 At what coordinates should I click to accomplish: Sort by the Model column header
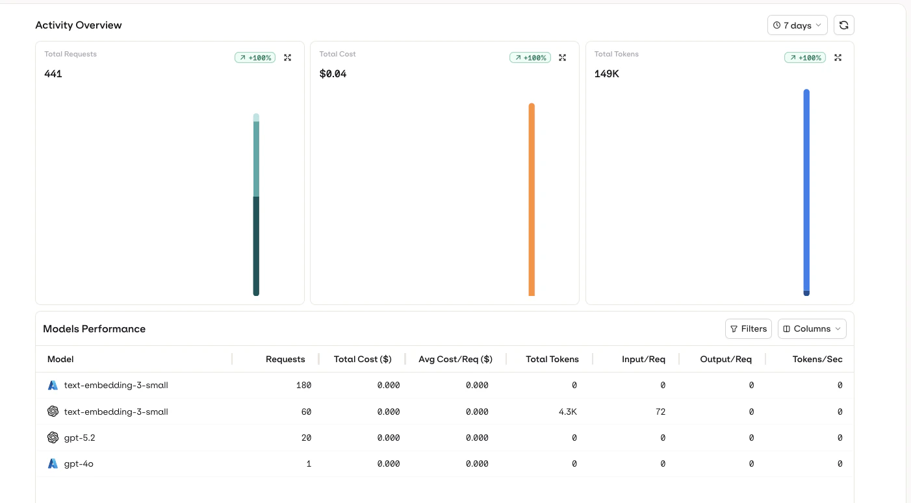coord(60,360)
